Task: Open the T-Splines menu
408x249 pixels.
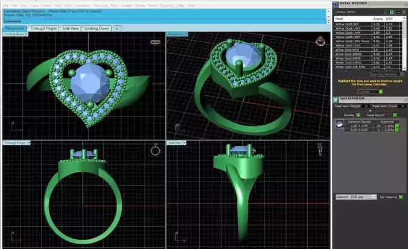Action: [167, 5]
